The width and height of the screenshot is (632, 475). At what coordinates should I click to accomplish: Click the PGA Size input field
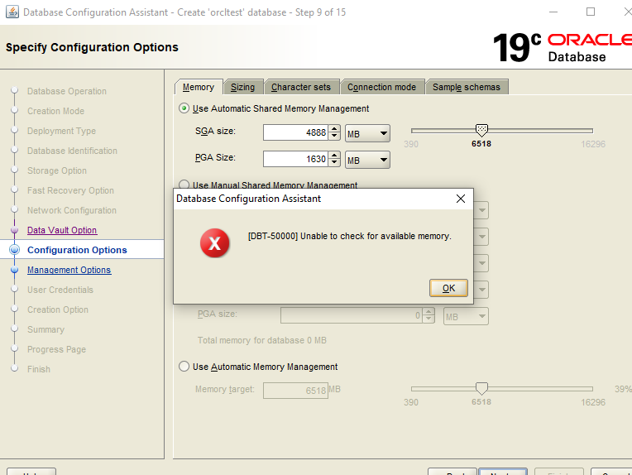click(296, 159)
